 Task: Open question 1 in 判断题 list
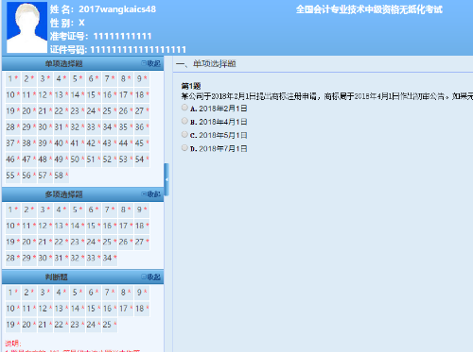tap(13, 293)
